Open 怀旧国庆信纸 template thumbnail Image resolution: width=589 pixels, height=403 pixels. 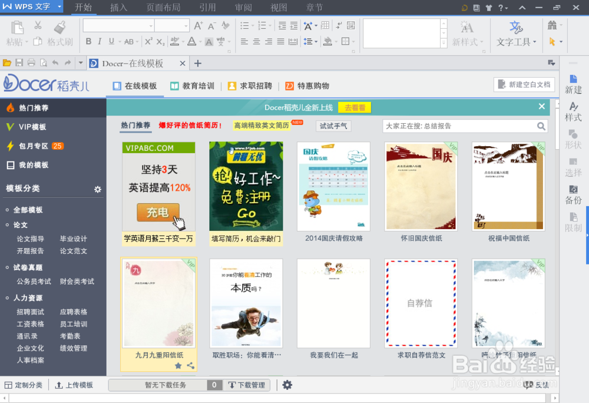point(421,186)
